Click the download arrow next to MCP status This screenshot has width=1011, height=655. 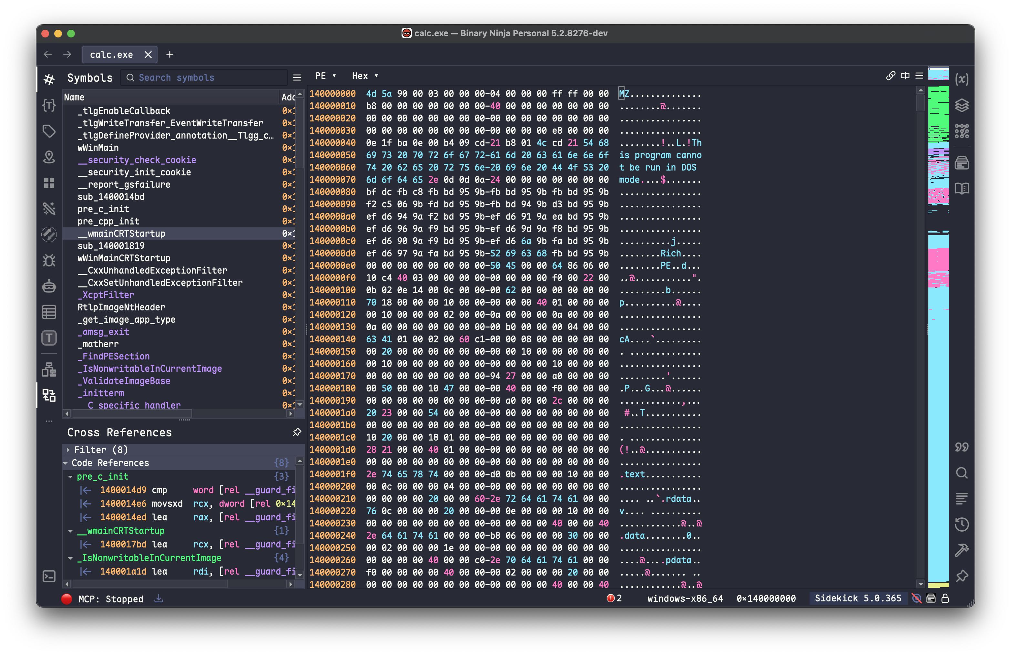[158, 598]
